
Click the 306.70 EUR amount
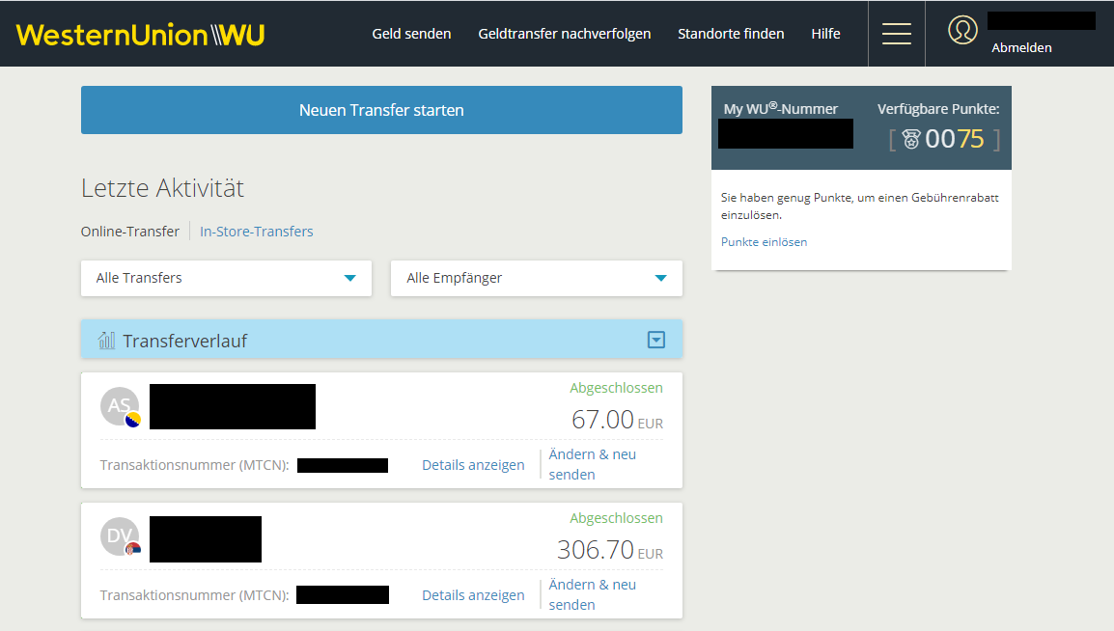pyautogui.click(x=609, y=550)
